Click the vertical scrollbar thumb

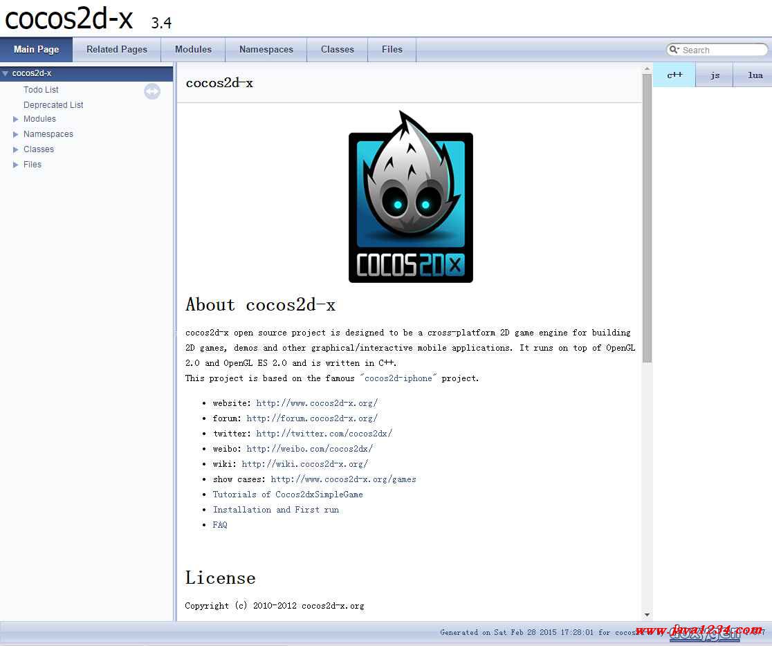[647, 218]
